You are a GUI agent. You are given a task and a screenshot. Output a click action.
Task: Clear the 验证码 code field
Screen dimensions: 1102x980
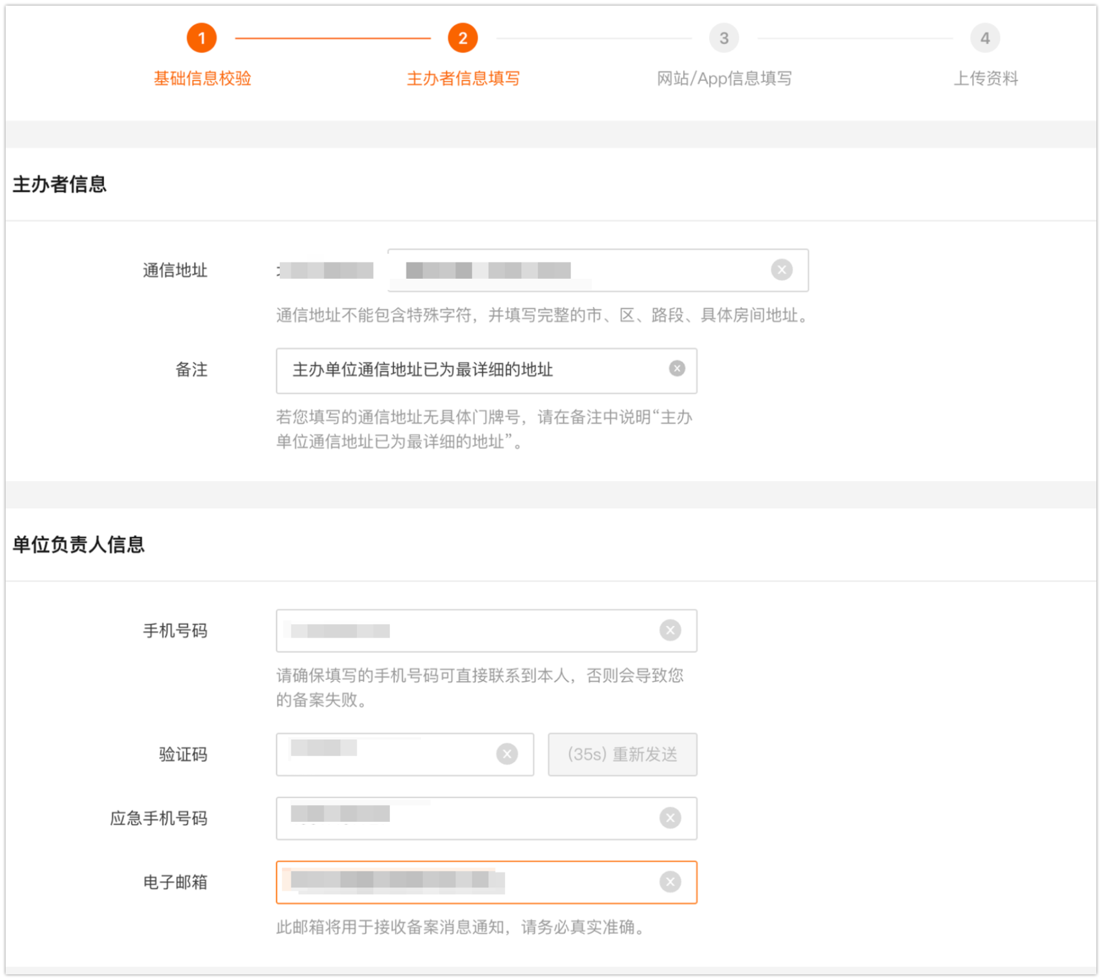(x=506, y=754)
